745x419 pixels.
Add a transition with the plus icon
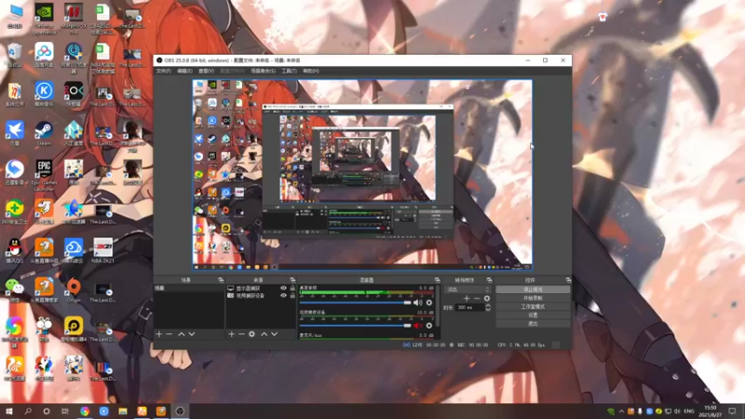pyautogui.click(x=467, y=298)
